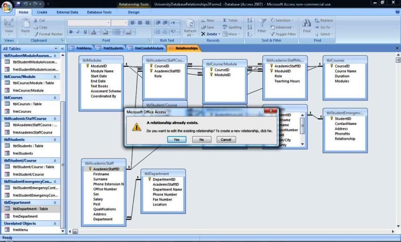The height and width of the screenshot is (242, 401).
Task: Click New record button
Action: (207, 20)
